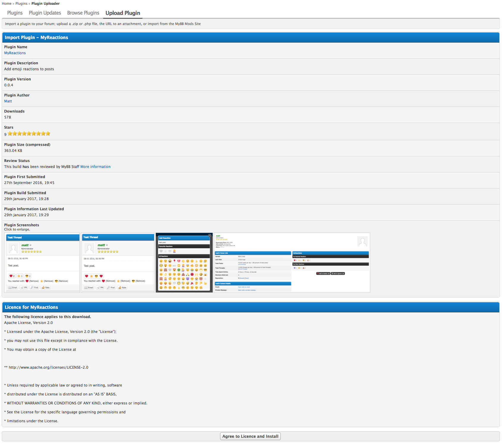Visit the plugin author Matt's link
The image size is (502, 444).
(8, 101)
